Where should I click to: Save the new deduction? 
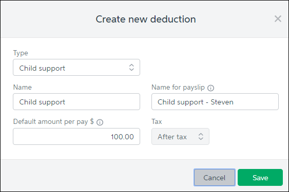coord(260,178)
